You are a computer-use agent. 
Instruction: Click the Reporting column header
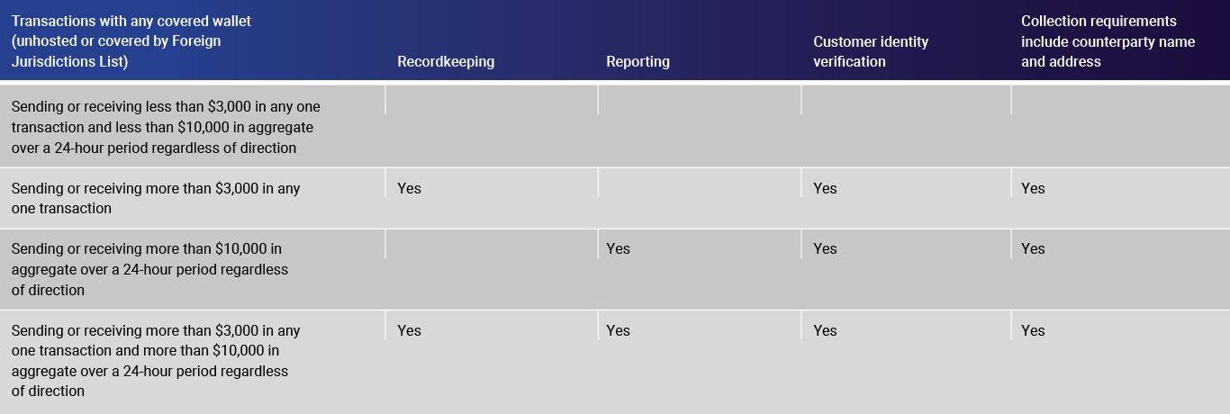click(x=638, y=61)
